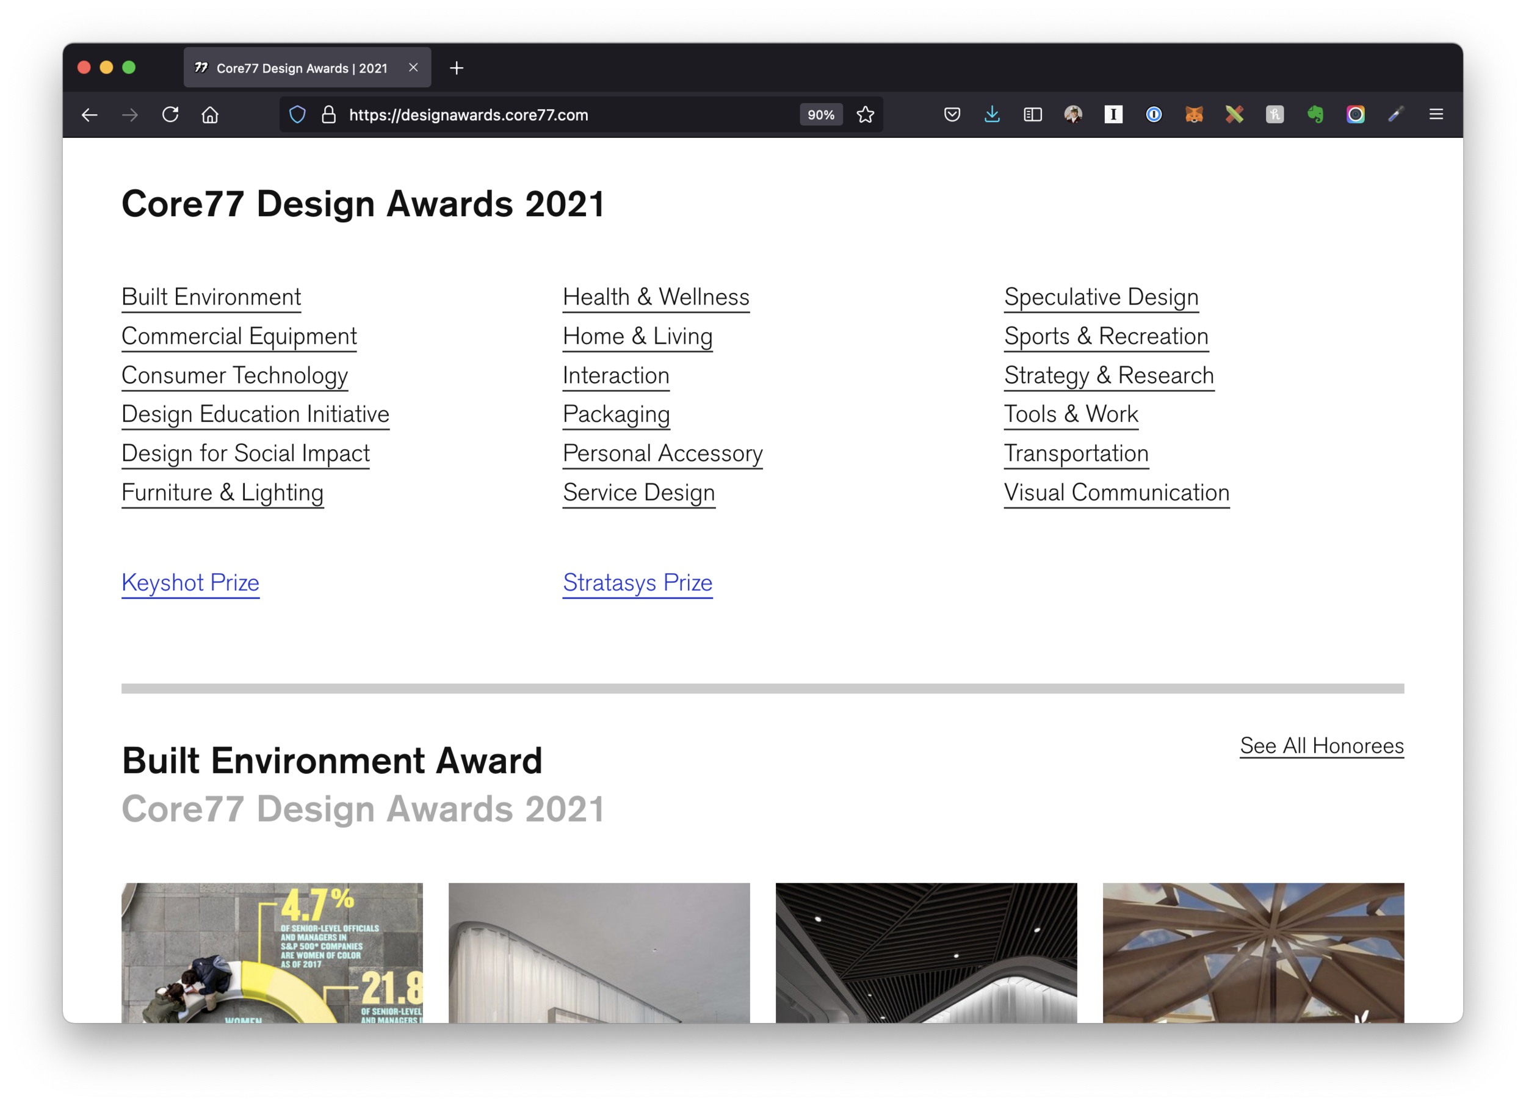The height and width of the screenshot is (1106, 1526).
Task: Reset zoom via the 90% badge
Action: (820, 115)
